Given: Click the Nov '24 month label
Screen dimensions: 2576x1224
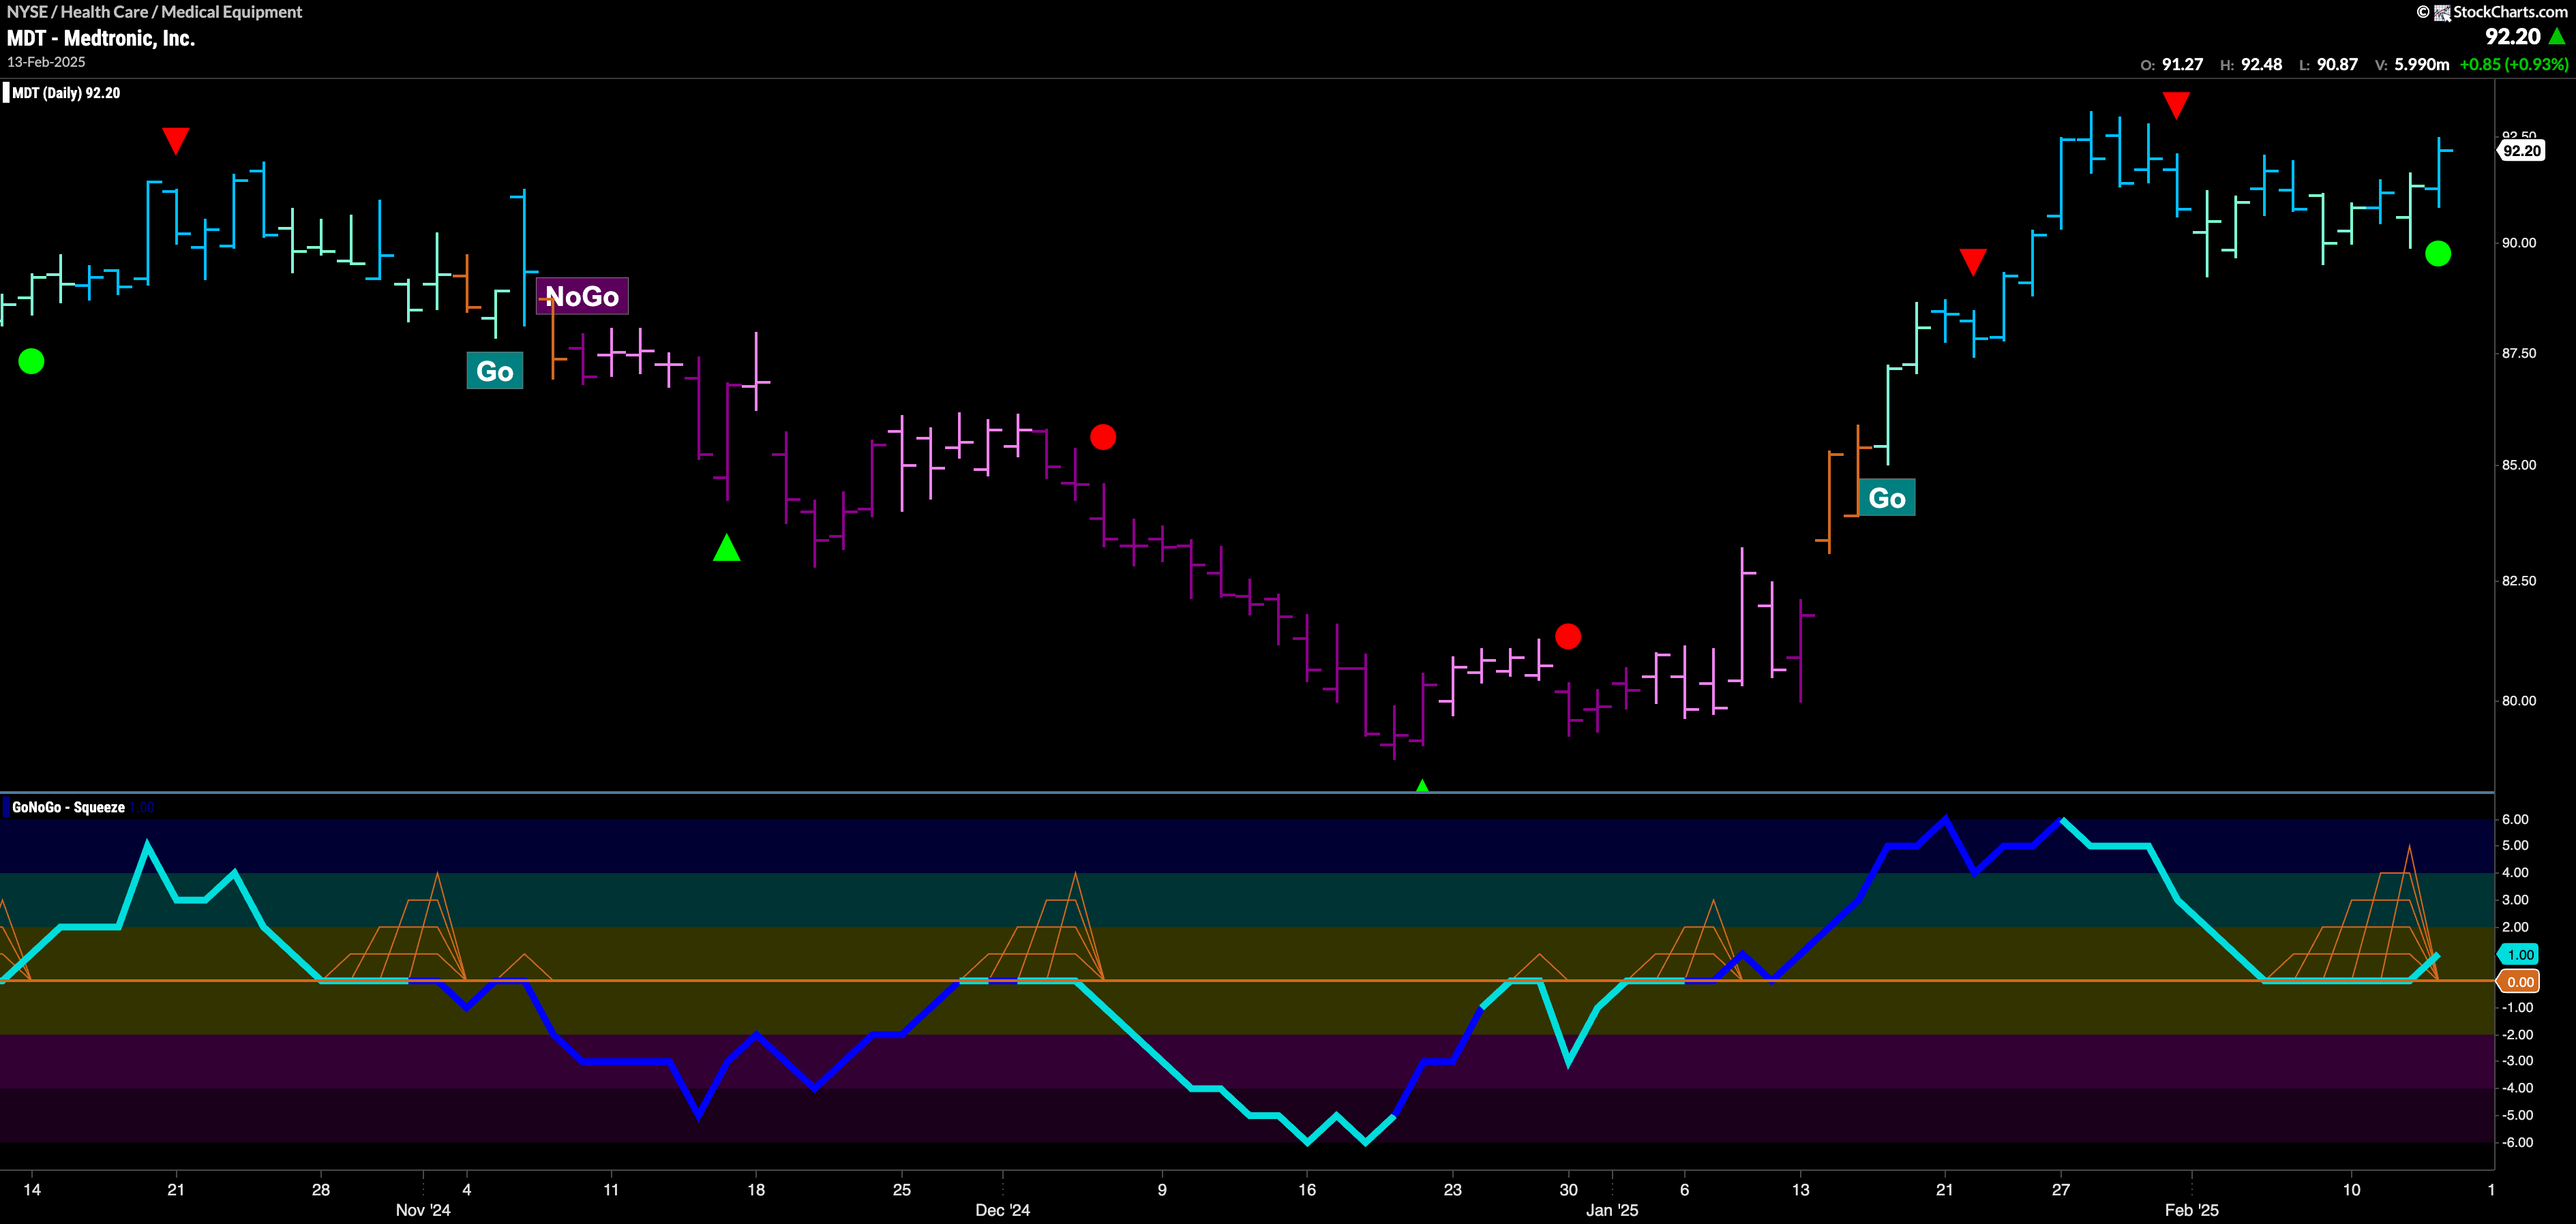Looking at the screenshot, I should point(423,1210).
